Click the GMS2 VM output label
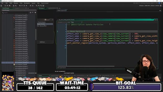 147,6
